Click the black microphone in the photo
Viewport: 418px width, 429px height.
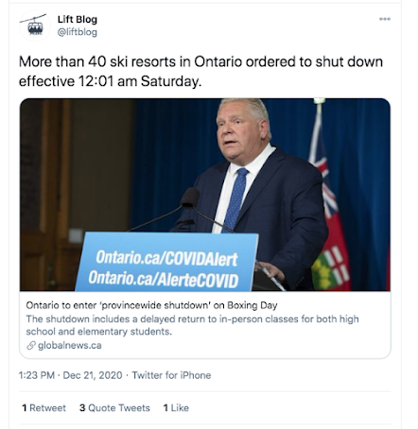190,197
